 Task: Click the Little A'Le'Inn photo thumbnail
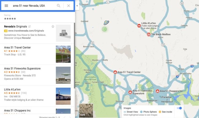point(63,96)
